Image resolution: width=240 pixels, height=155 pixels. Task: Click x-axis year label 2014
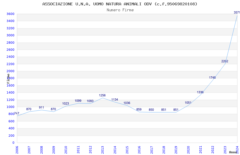[x=115, y=150]
